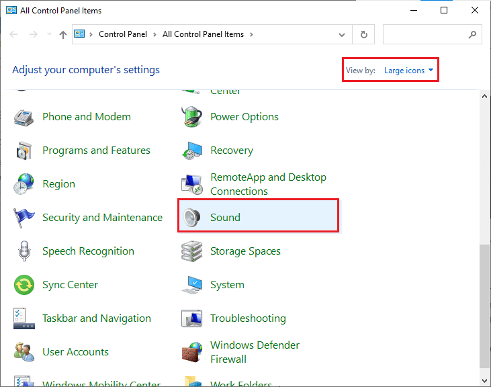Click the Control Panel search box

click(426, 34)
